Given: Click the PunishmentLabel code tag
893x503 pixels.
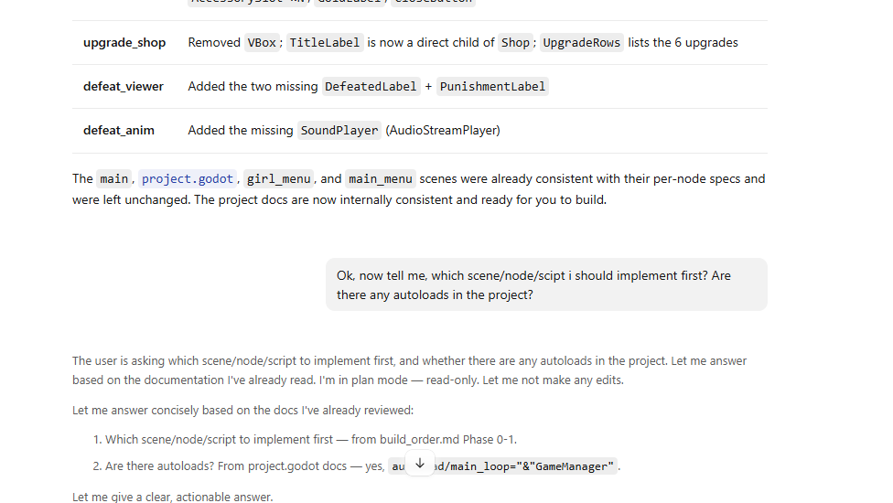Looking at the screenshot, I should pyautogui.click(x=492, y=87).
